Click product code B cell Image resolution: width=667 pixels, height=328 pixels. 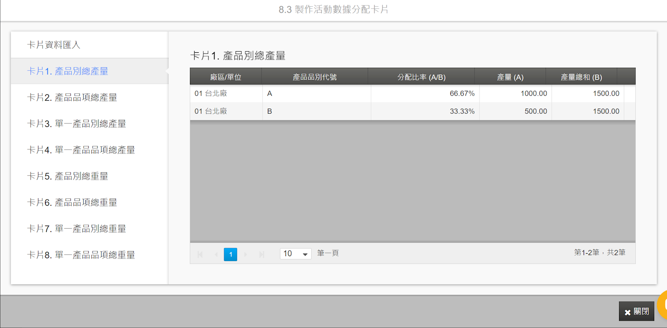(317, 111)
